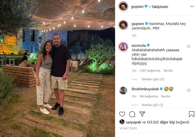
Task: Open ezomola's profile avatar
Action: (x=123, y=47)
